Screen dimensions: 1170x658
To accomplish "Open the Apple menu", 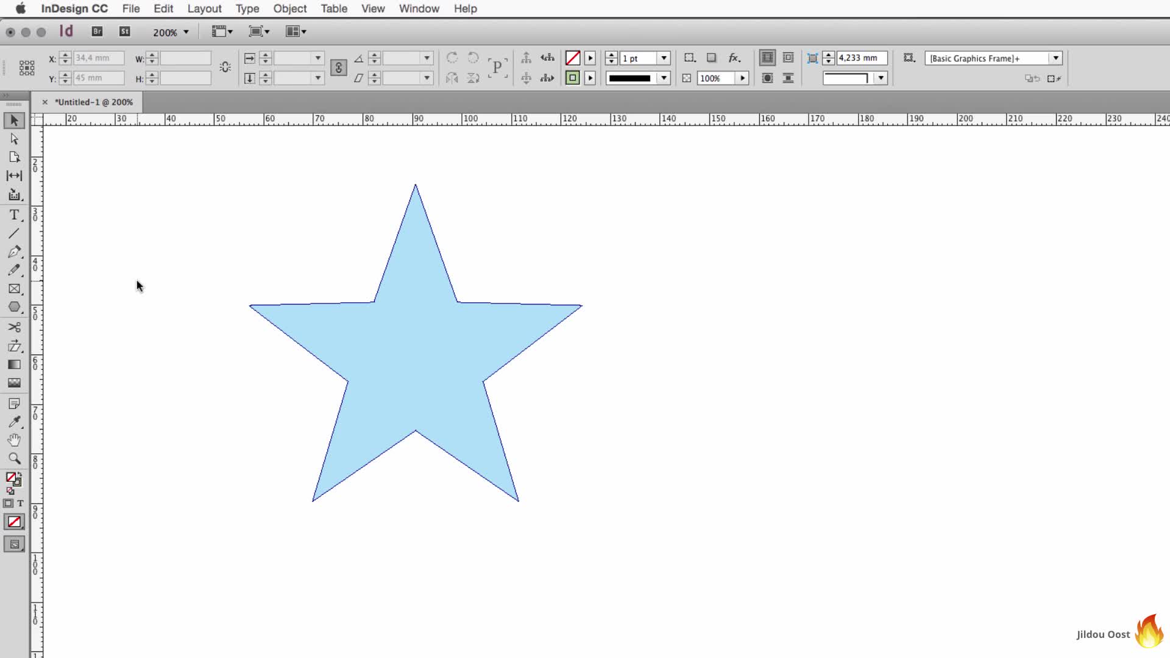I will tap(20, 9).
